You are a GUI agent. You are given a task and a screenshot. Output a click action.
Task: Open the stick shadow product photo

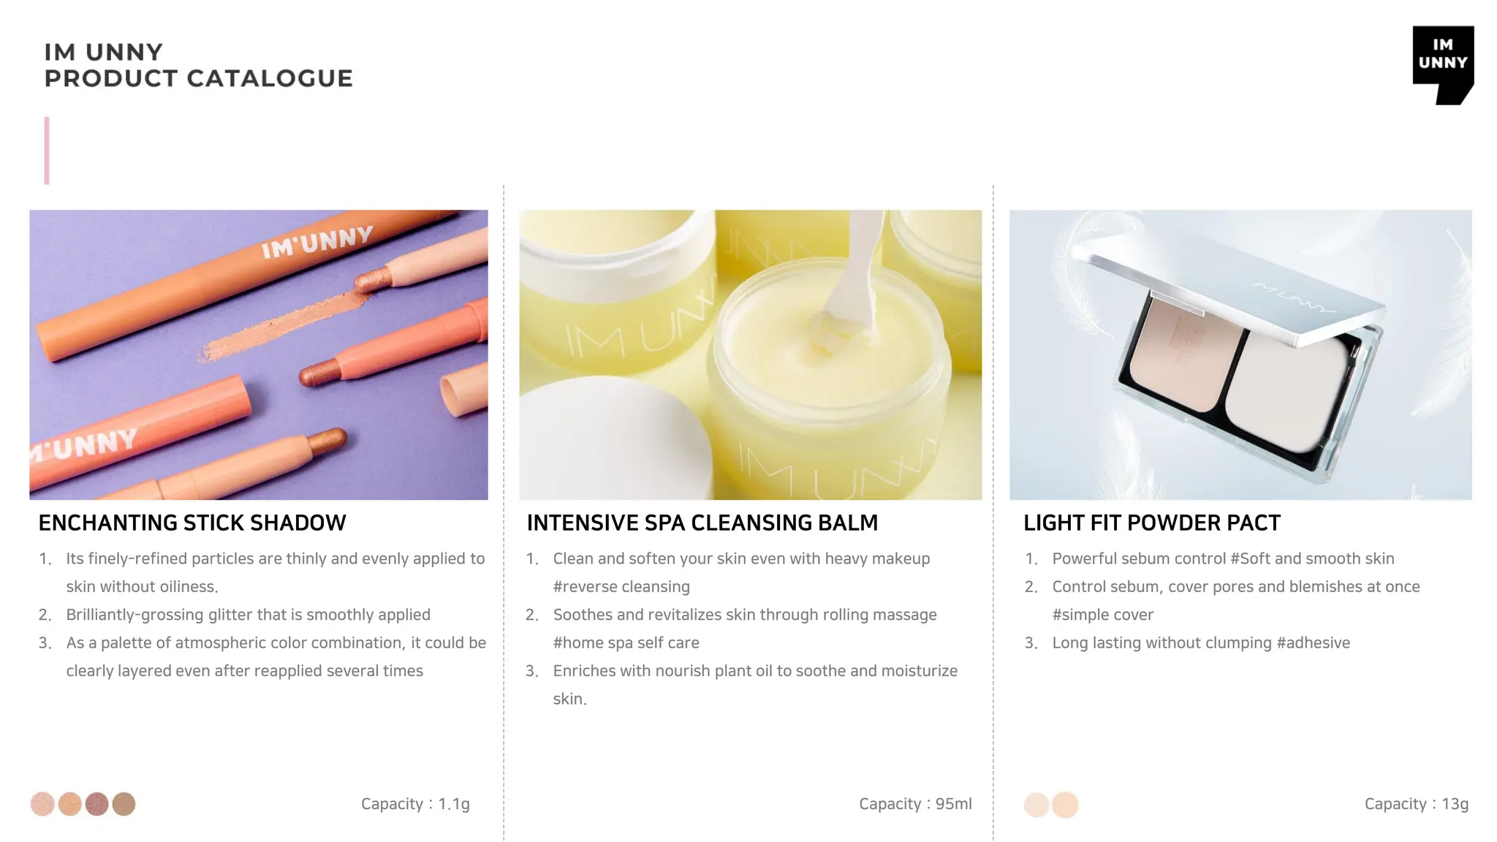click(259, 354)
